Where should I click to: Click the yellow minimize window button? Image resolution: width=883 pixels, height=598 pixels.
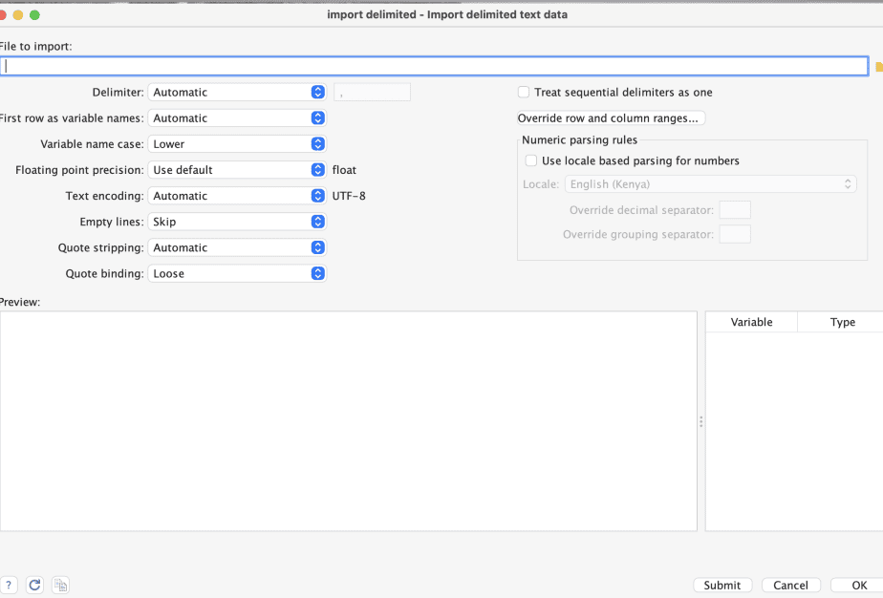pos(17,15)
